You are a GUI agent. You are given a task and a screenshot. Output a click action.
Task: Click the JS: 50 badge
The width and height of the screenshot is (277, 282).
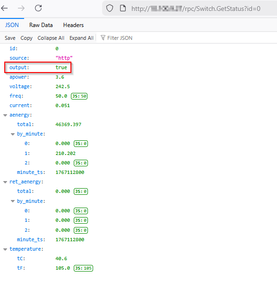pyautogui.click(x=79, y=96)
